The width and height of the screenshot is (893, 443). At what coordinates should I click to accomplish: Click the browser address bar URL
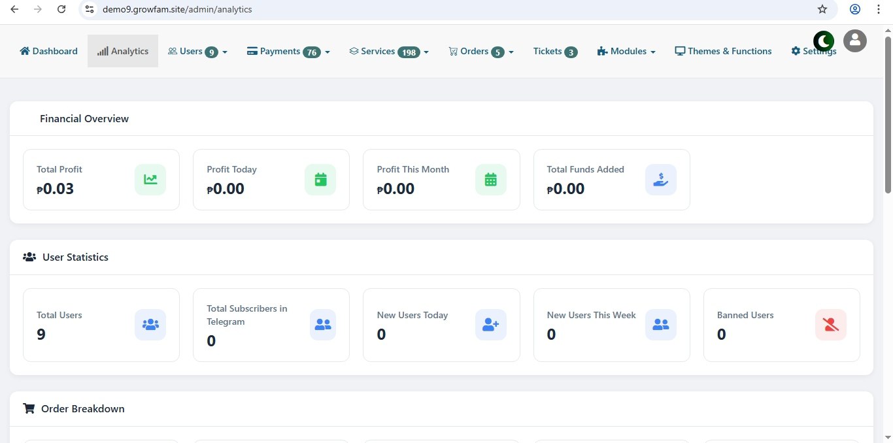click(x=177, y=9)
